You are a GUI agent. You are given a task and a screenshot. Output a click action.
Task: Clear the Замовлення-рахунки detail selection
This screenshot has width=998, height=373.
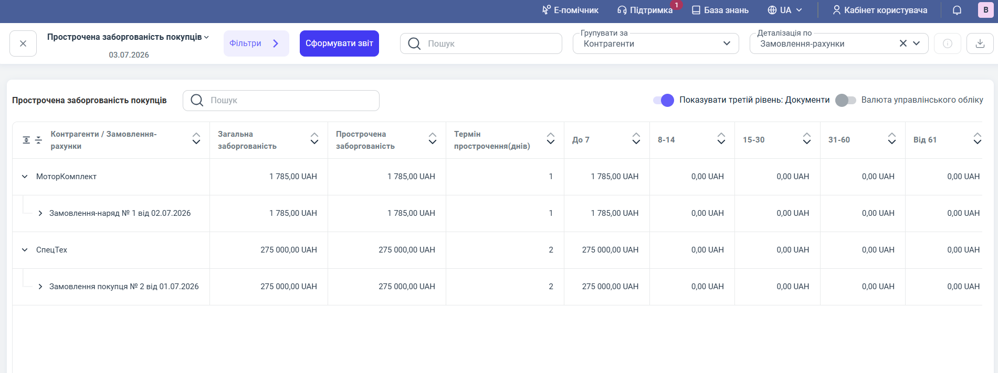click(x=903, y=43)
